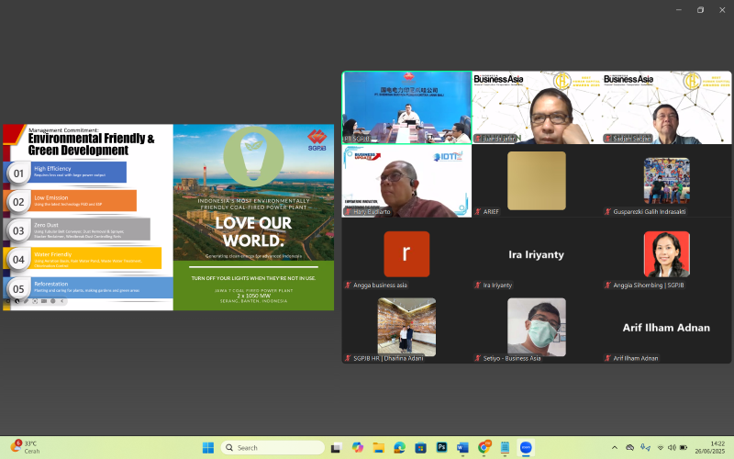Click the large Arif Ilham Adnan name tile

click(x=666, y=328)
